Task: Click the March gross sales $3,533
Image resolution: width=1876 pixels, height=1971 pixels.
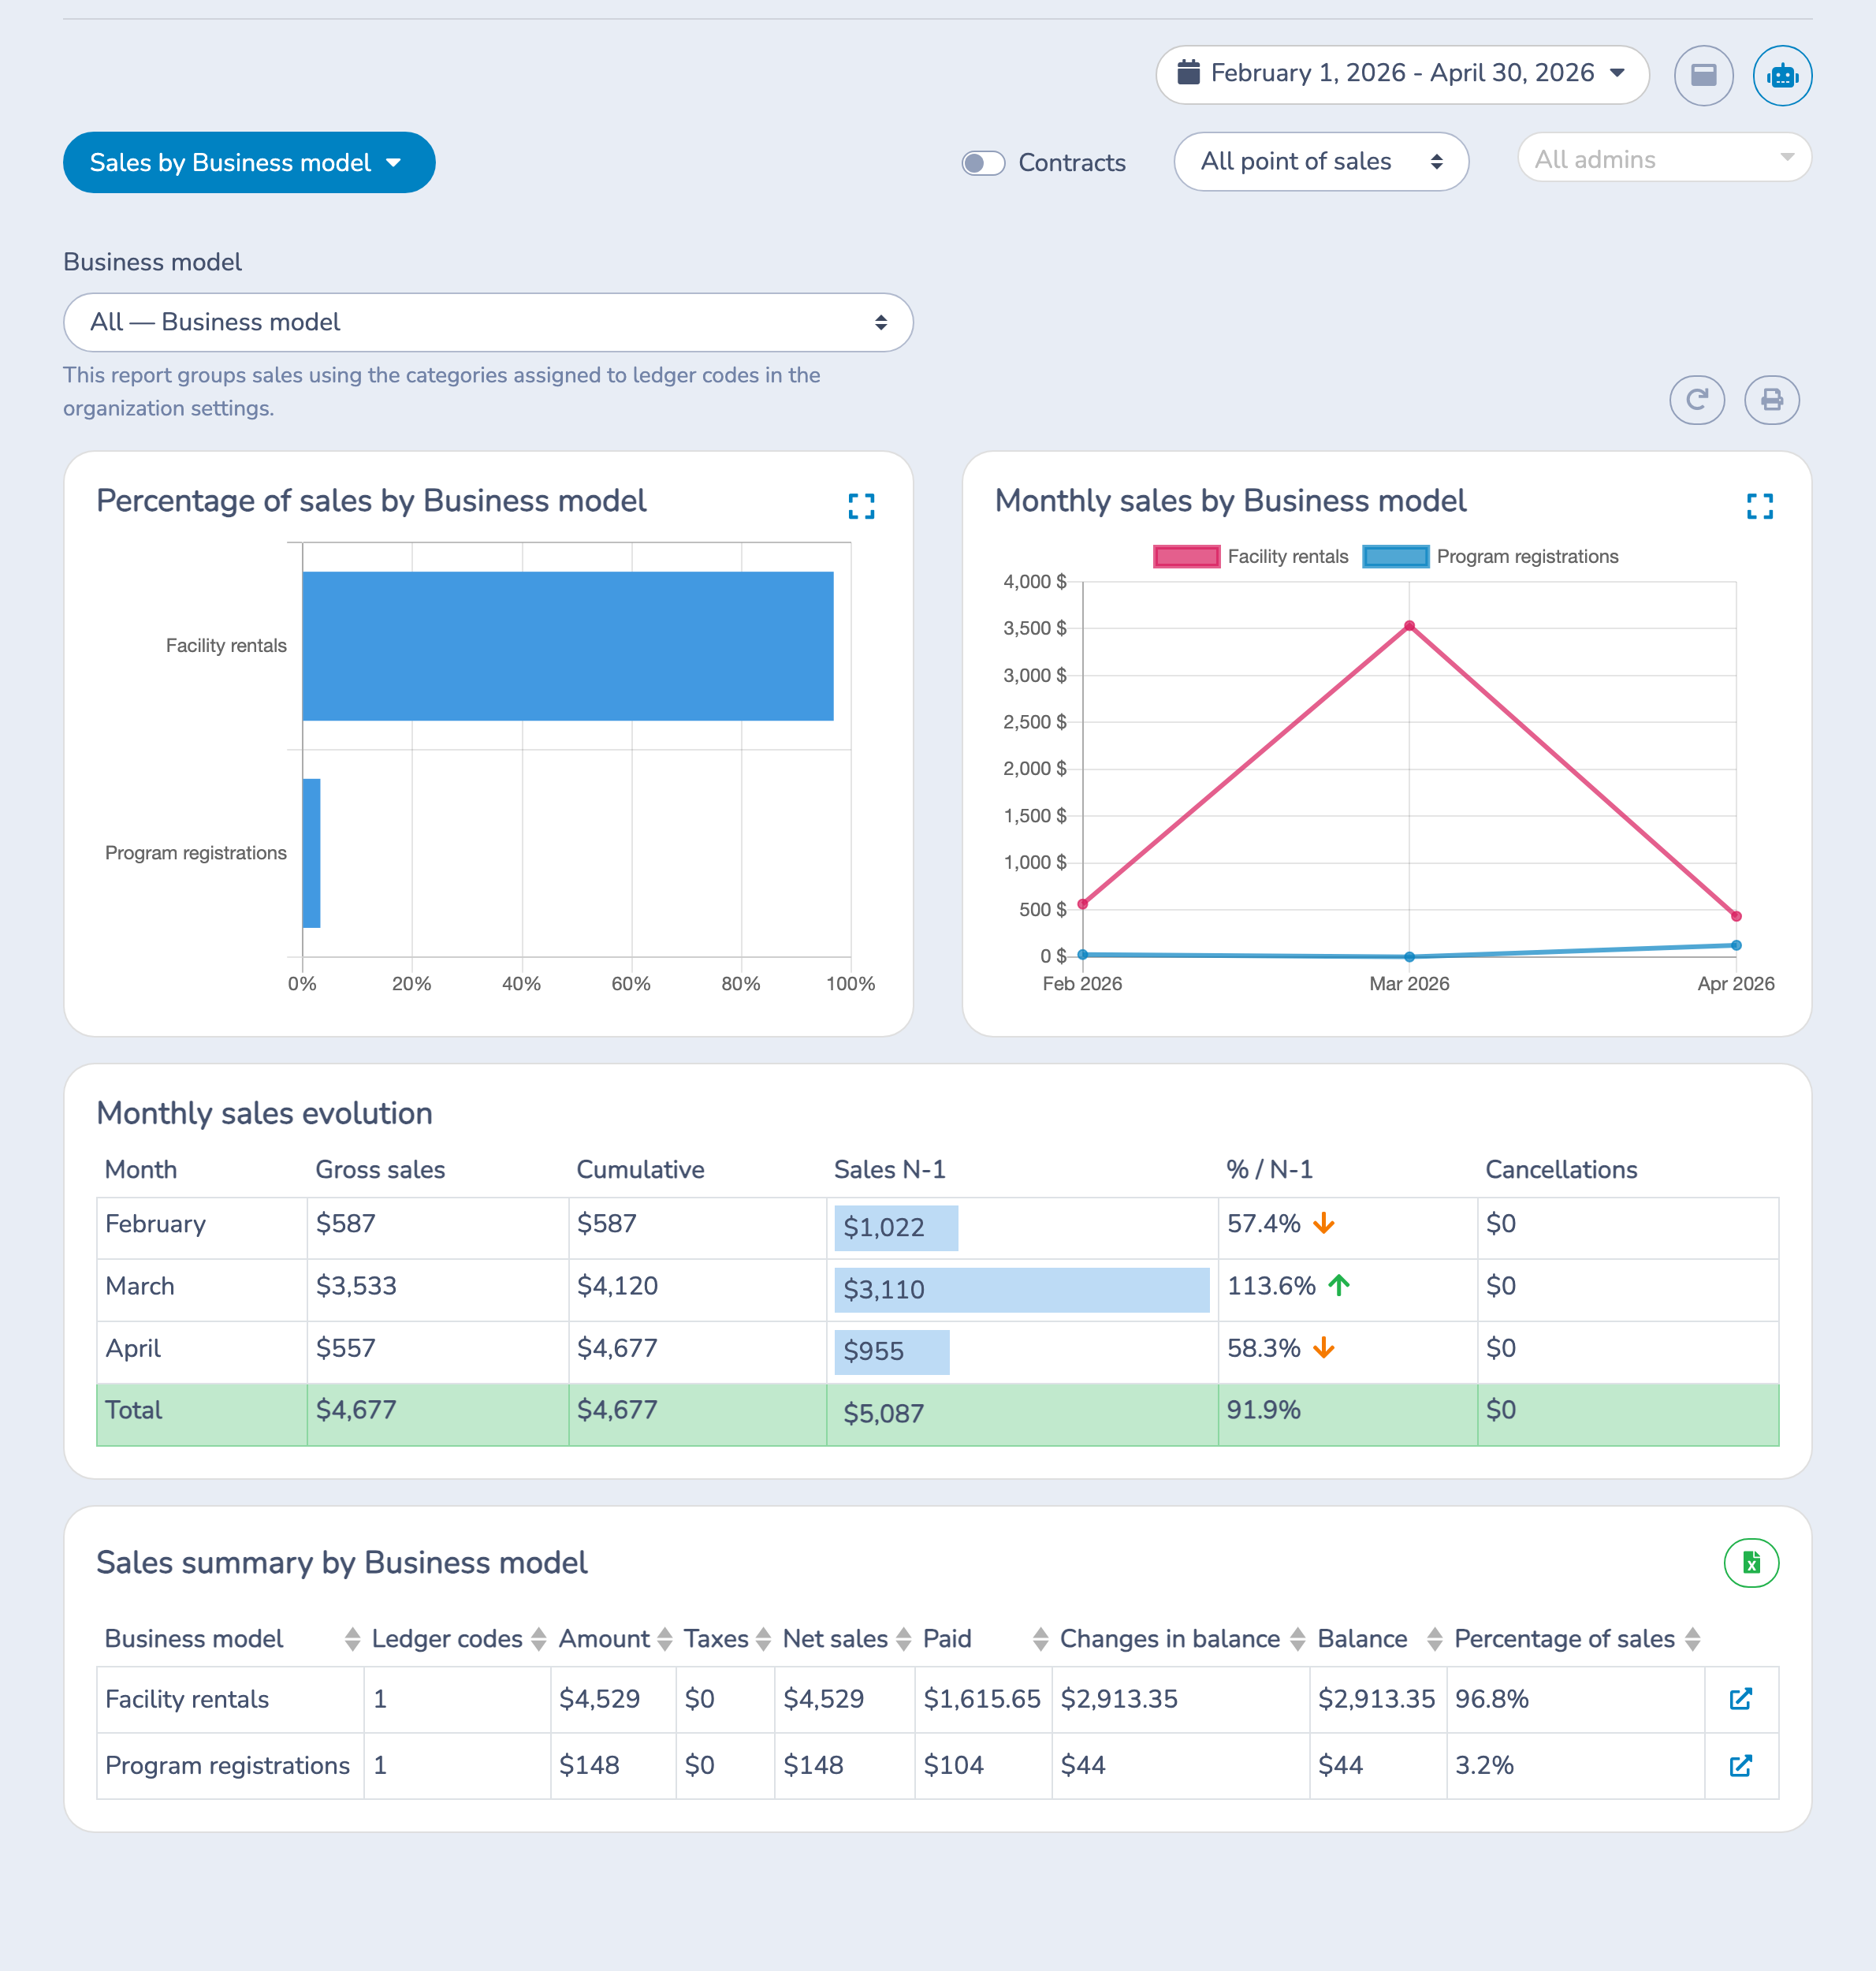Action: pyautogui.click(x=356, y=1286)
